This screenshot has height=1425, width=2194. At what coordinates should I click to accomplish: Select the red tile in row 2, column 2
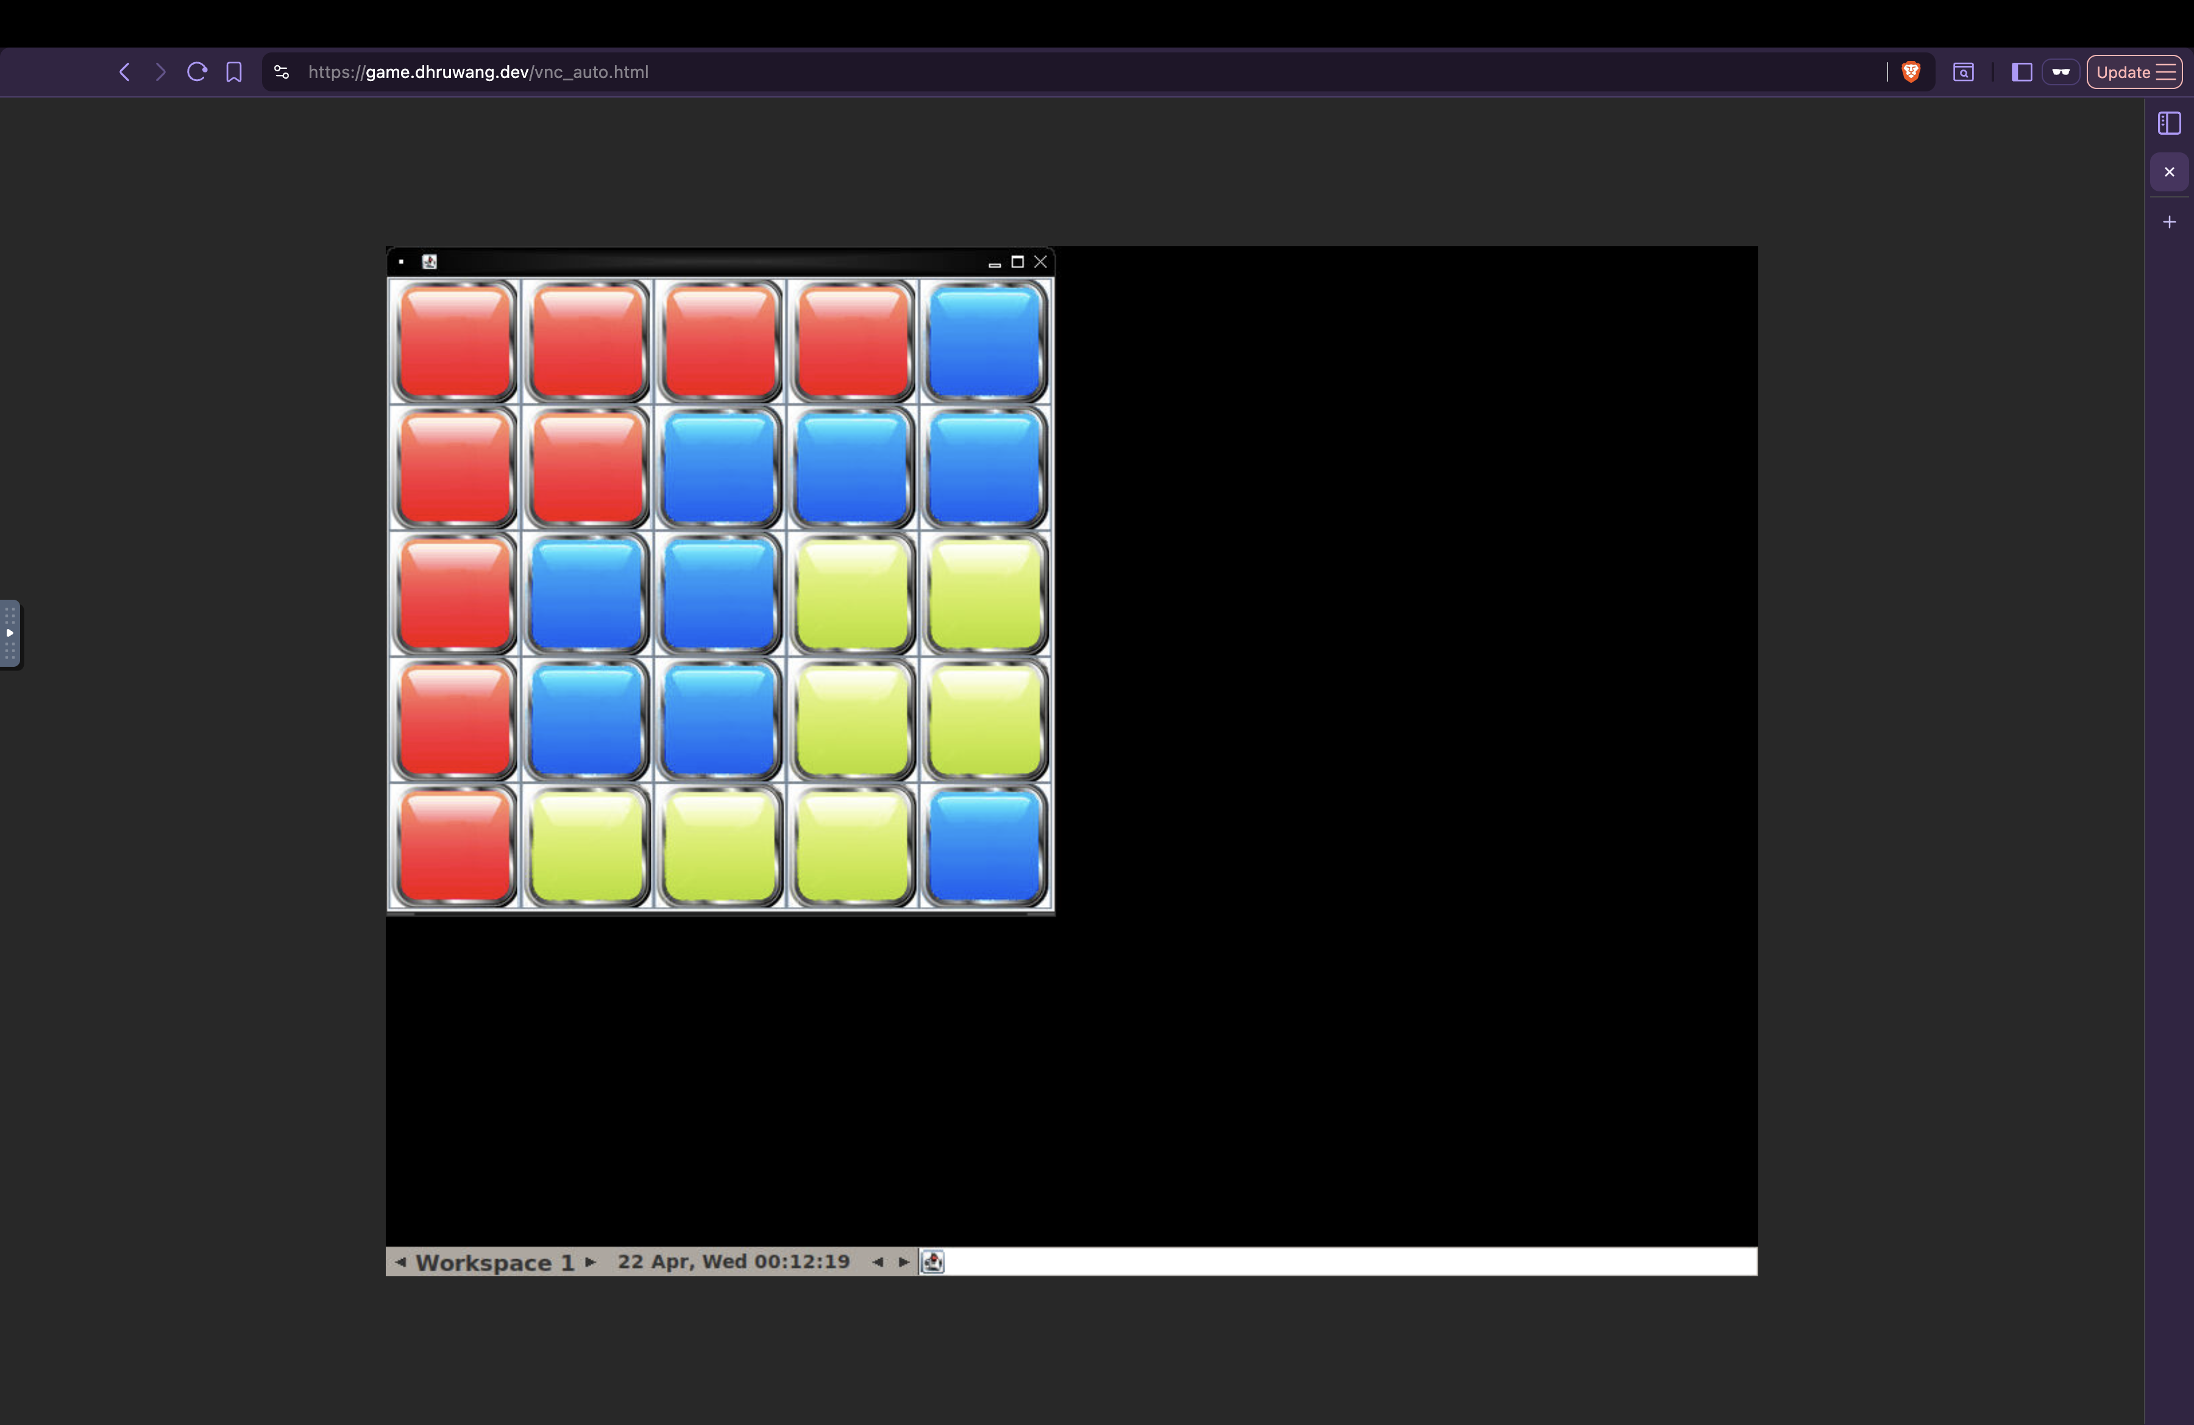click(588, 468)
